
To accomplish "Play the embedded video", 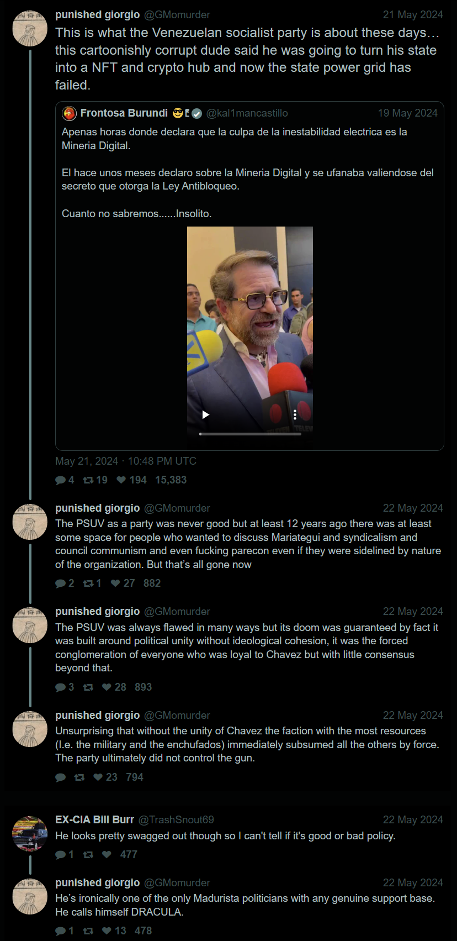I will [x=205, y=414].
